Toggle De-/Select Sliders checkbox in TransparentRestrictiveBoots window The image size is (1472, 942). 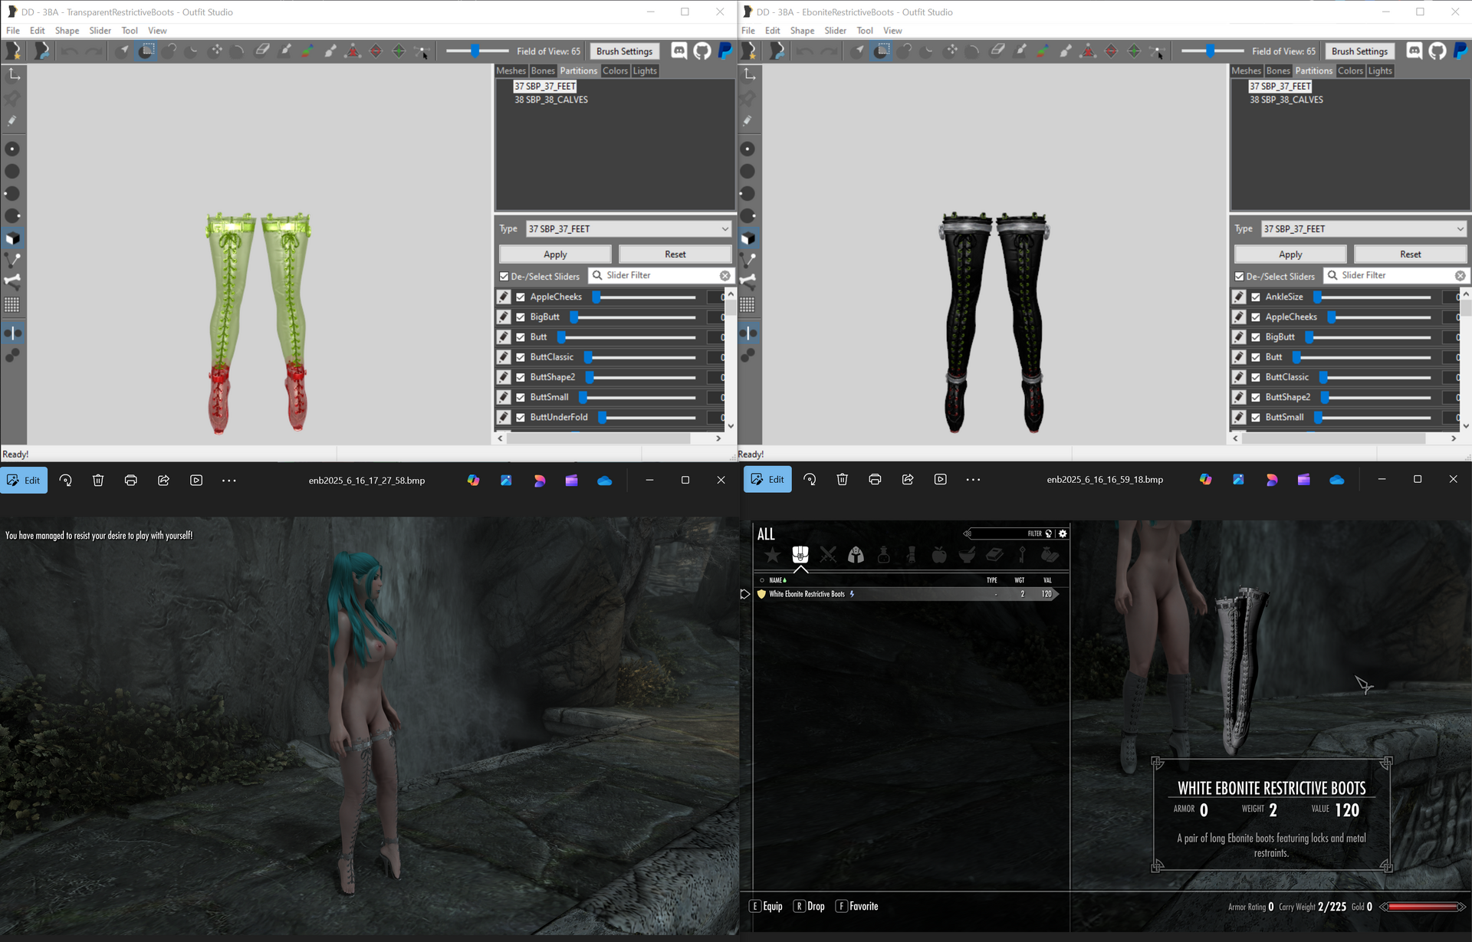coord(504,277)
